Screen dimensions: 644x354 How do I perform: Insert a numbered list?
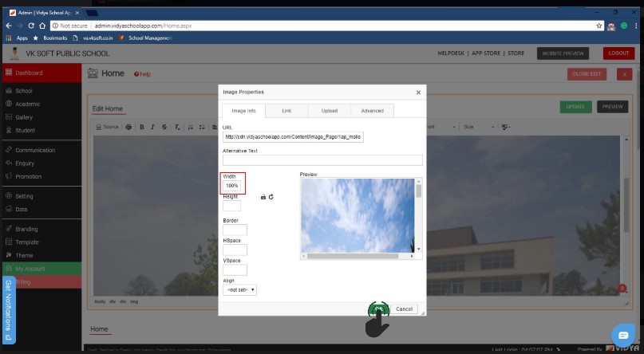click(x=191, y=127)
